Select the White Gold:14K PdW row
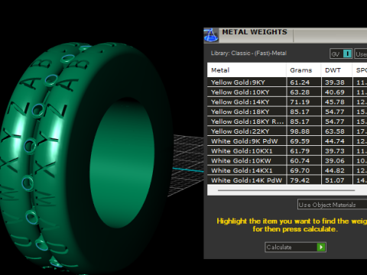Viewport: 367px width, 275px height. [x=287, y=180]
